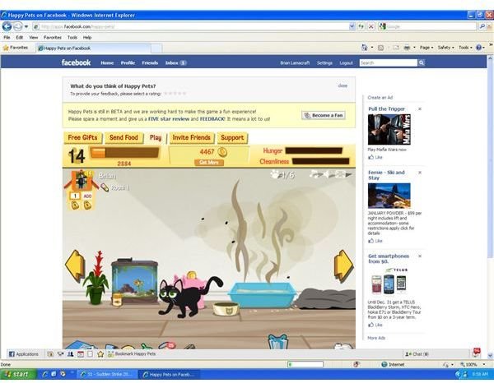Screen dimensions: 494x383
Task: Open the Applications menu in Facebook bar
Action: click(x=24, y=354)
